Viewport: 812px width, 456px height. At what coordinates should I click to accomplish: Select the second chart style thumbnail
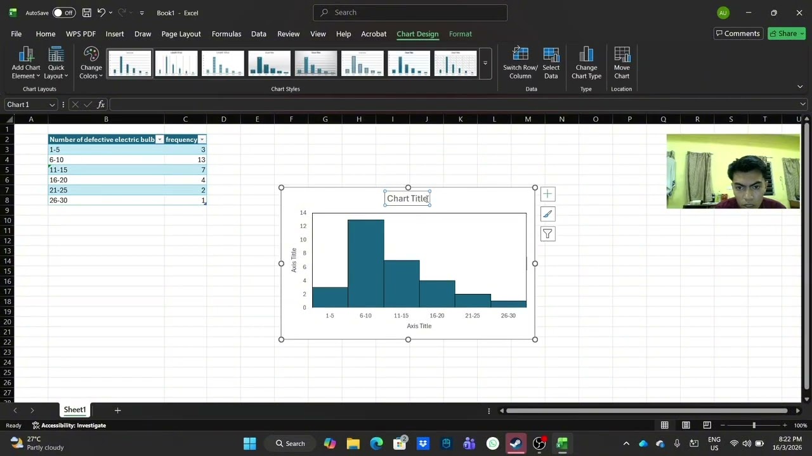pos(176,64)
